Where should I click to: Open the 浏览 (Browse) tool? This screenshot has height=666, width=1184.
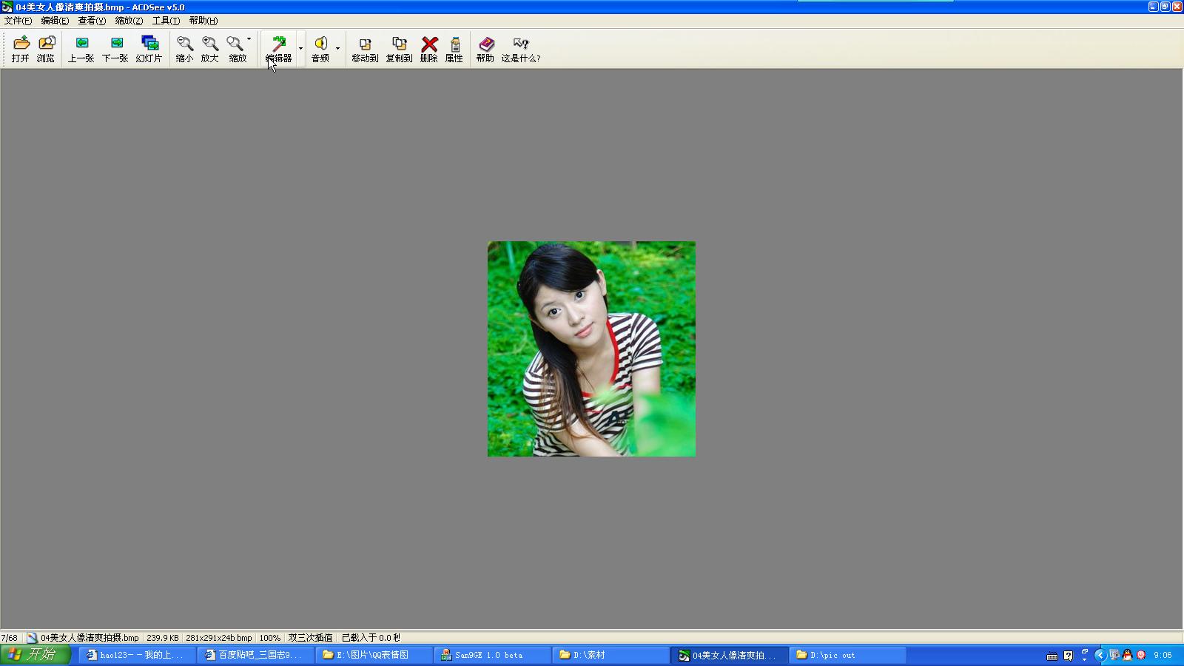click(46, 49)
